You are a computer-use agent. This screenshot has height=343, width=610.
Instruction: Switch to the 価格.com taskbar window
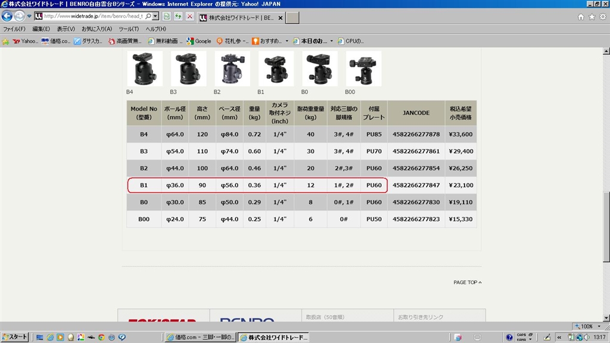pos(201,337)
